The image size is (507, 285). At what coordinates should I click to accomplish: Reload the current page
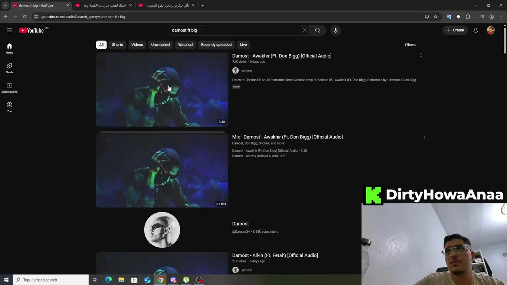[25, 17]
